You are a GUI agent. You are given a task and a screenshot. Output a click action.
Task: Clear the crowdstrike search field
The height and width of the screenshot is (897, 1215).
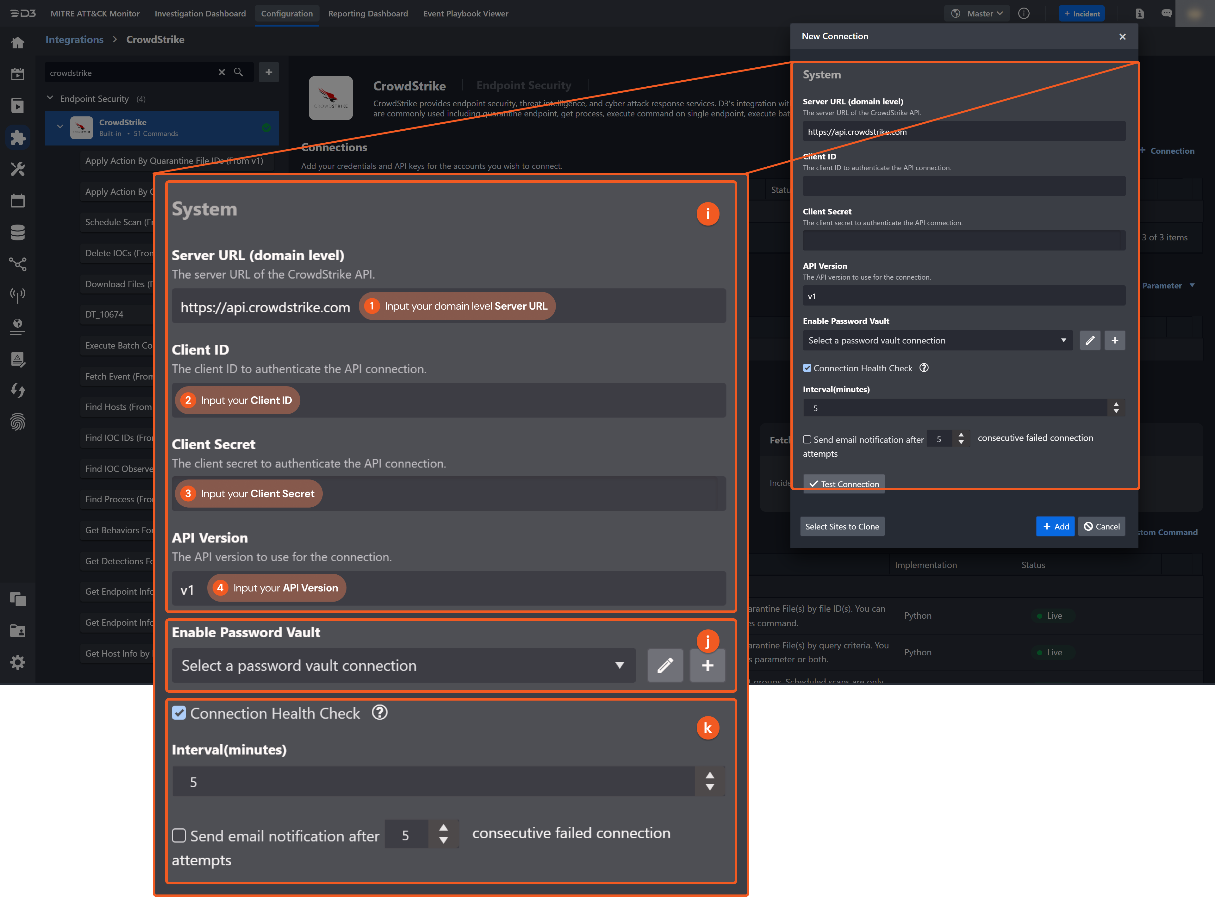222,72
